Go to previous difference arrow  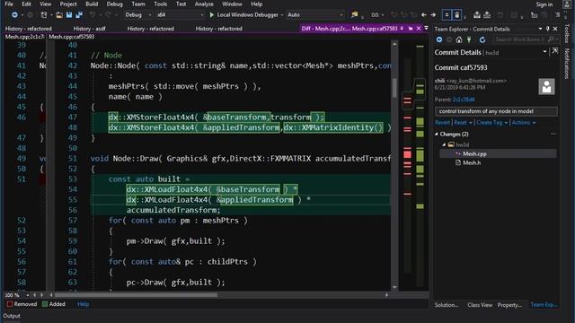click(423, 15)
